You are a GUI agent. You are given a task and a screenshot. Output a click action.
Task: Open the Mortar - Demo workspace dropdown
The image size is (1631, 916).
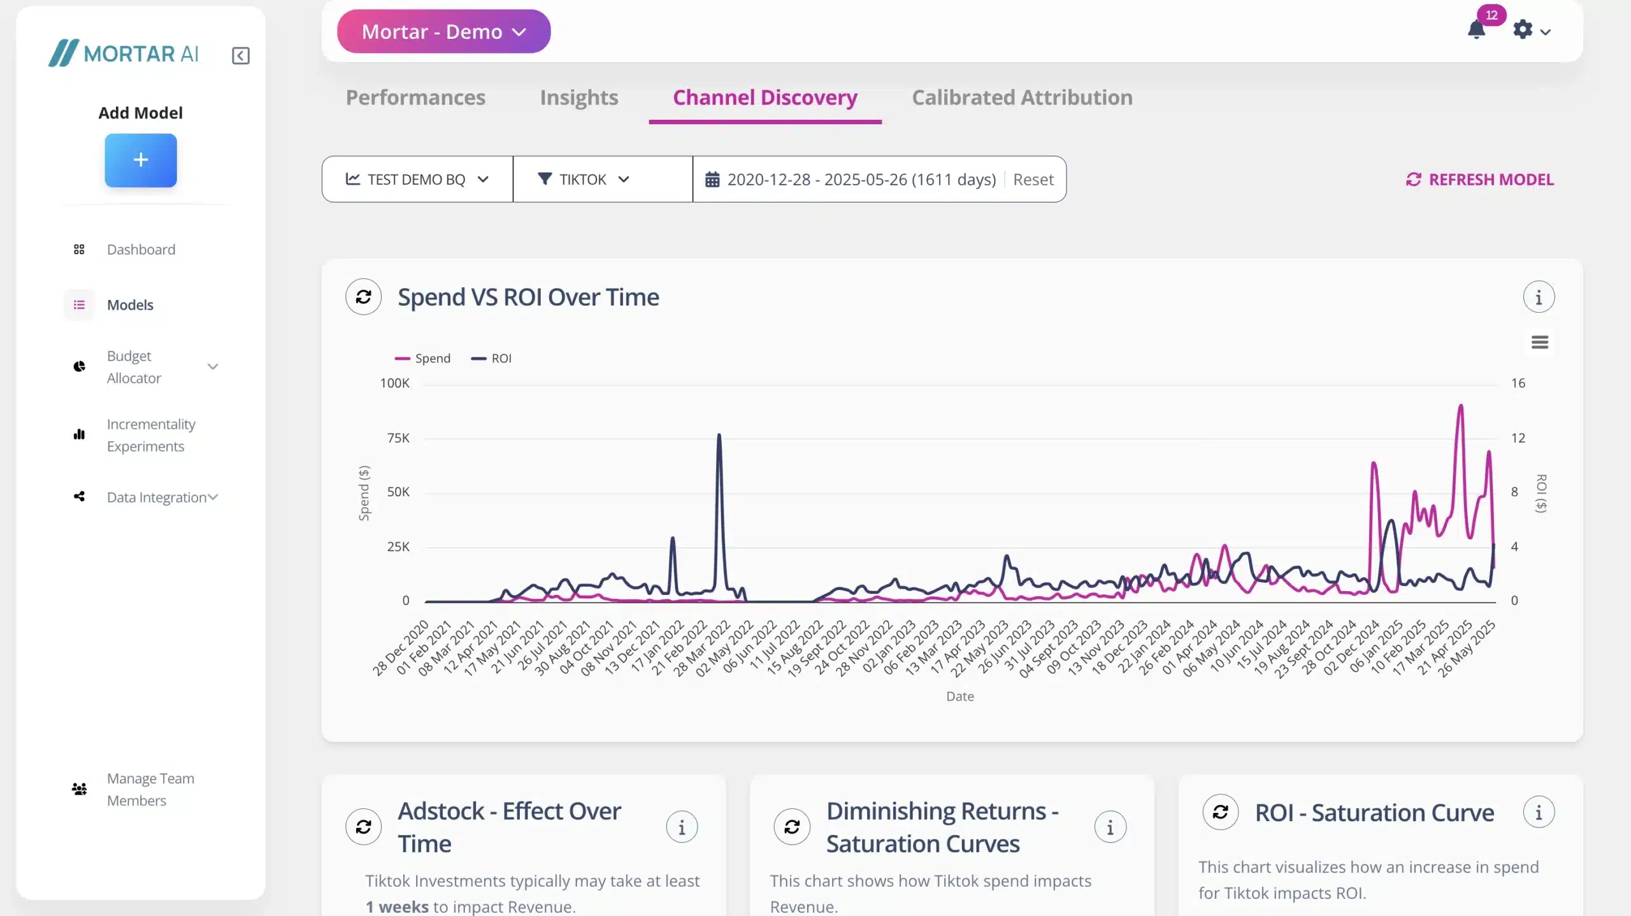pyautogui.click(x=443, y=31)
